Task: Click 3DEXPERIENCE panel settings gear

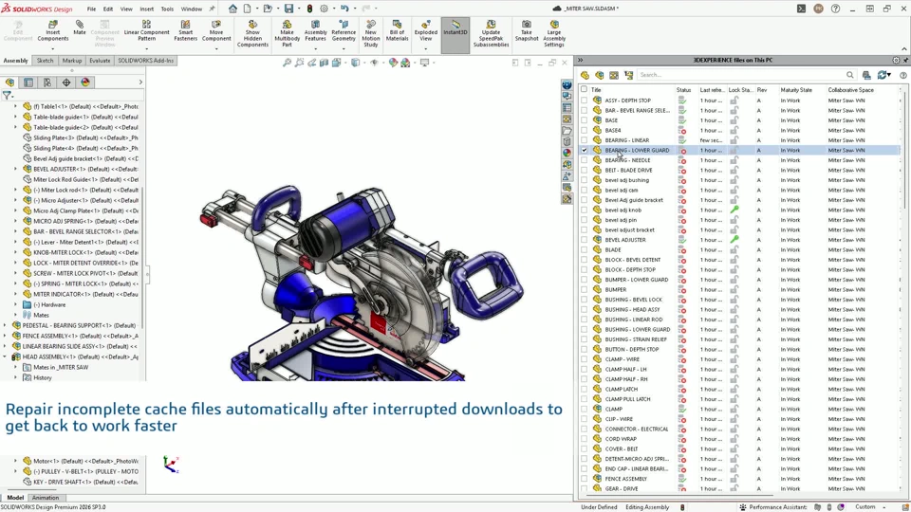Action: point(896,60)
